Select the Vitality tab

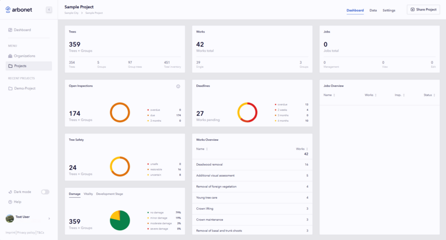coord(88,194)
